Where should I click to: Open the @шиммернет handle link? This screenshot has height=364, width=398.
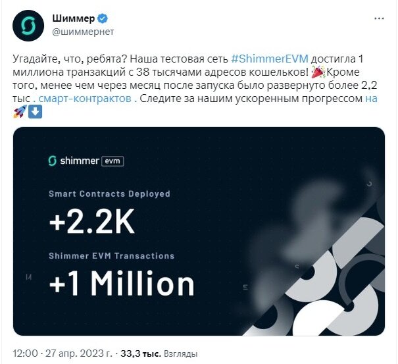coord(83,32)
